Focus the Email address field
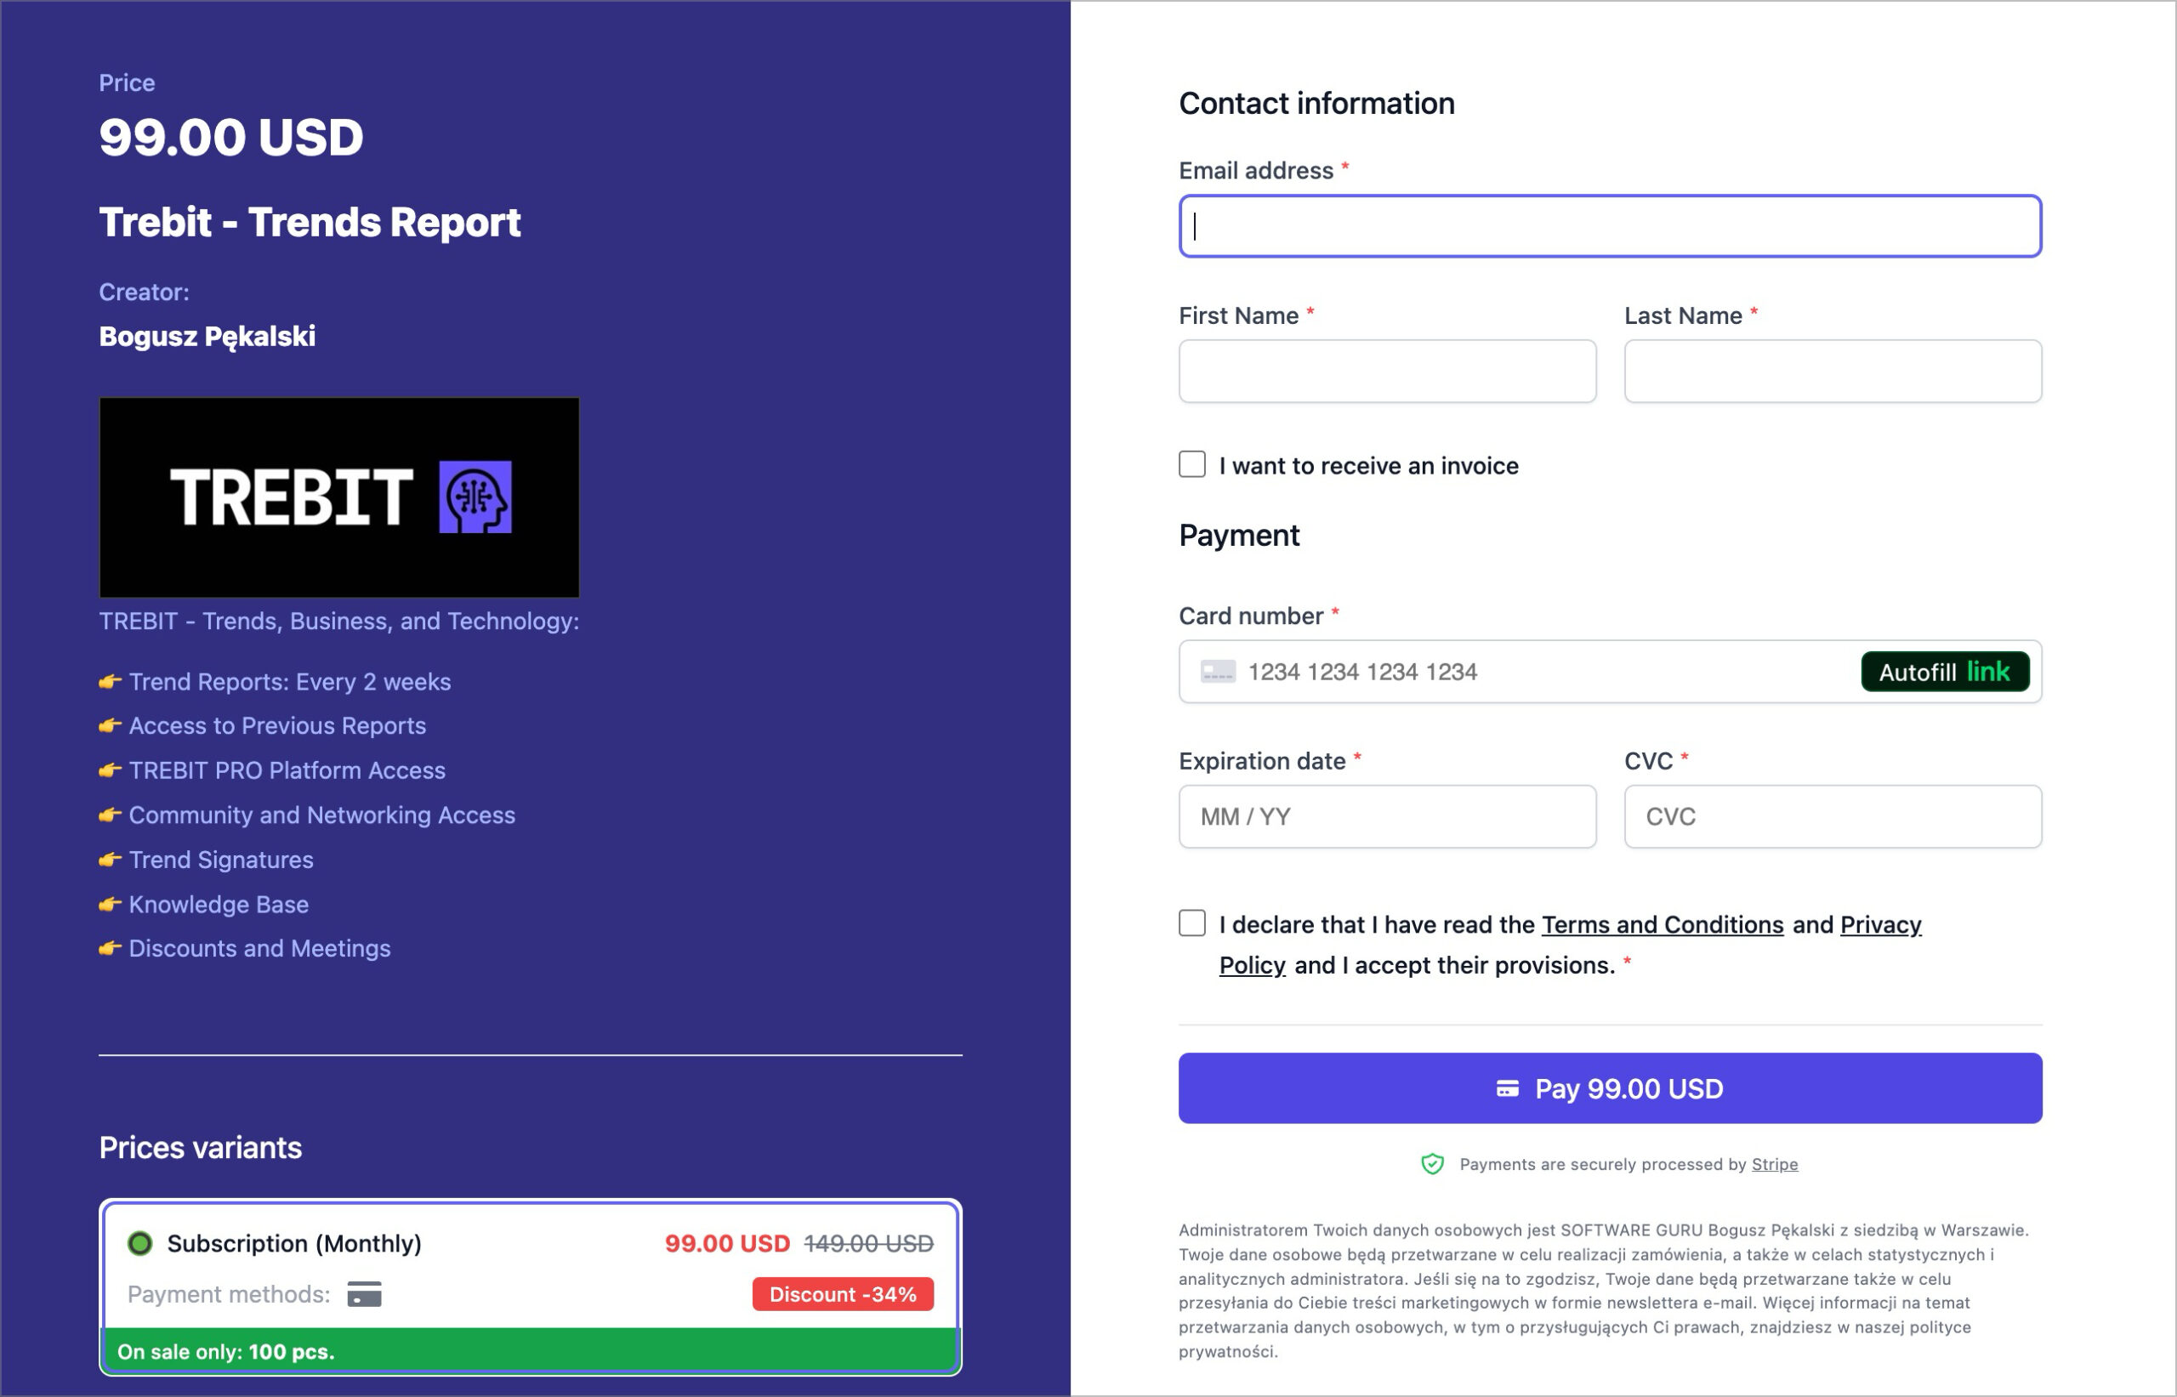2177x1397 pixels. click(x=1610, y=227)
